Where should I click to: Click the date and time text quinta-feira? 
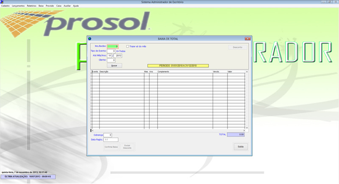[x=25, y=172]
